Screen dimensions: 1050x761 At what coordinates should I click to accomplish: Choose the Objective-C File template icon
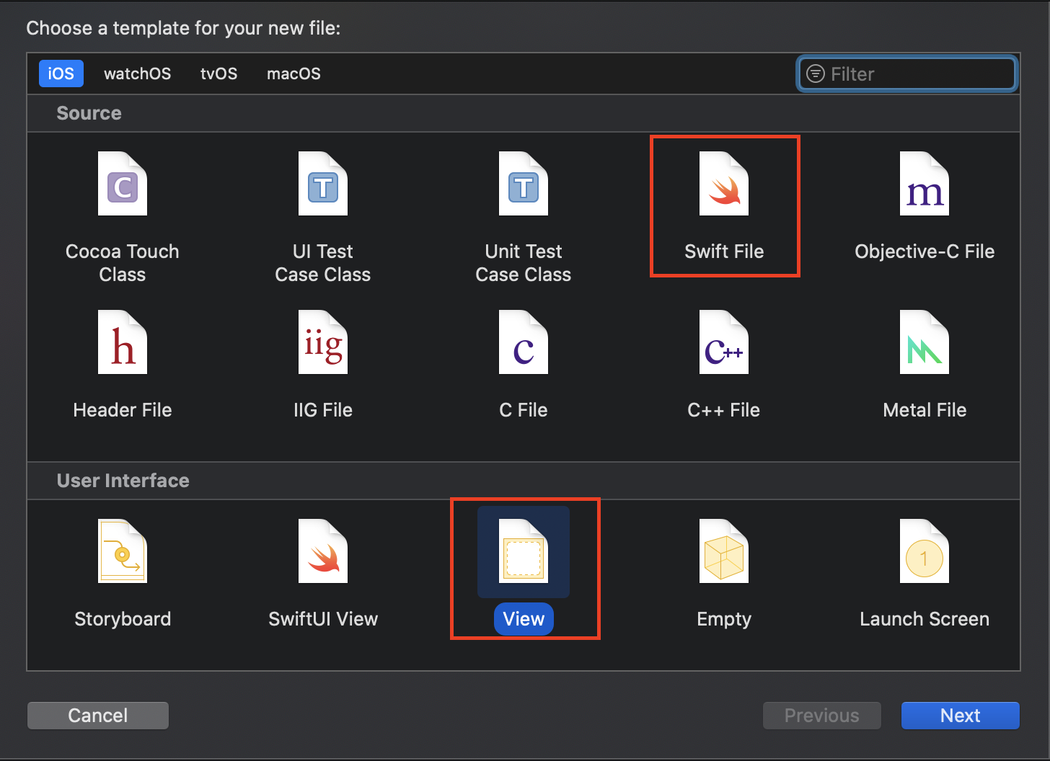pos(925,183)
